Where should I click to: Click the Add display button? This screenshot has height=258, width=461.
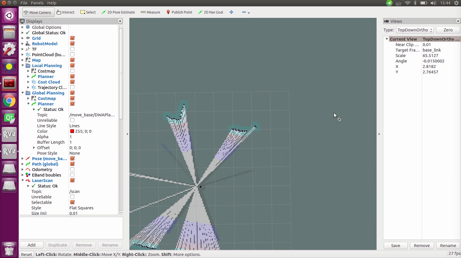[31, 245]
